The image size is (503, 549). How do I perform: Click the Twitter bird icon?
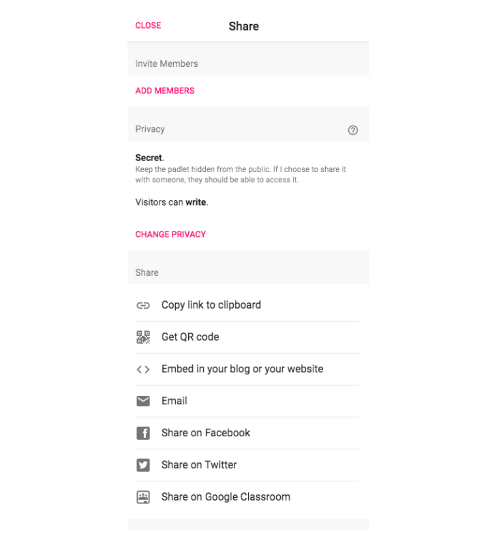[143, 465]
